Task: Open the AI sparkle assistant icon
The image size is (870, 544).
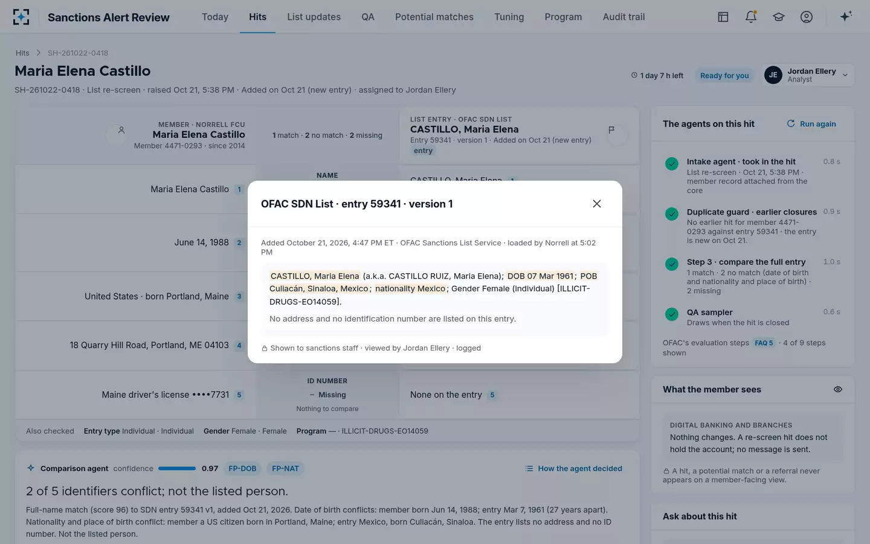Action: pyautogui.click(x=846, y=16)
